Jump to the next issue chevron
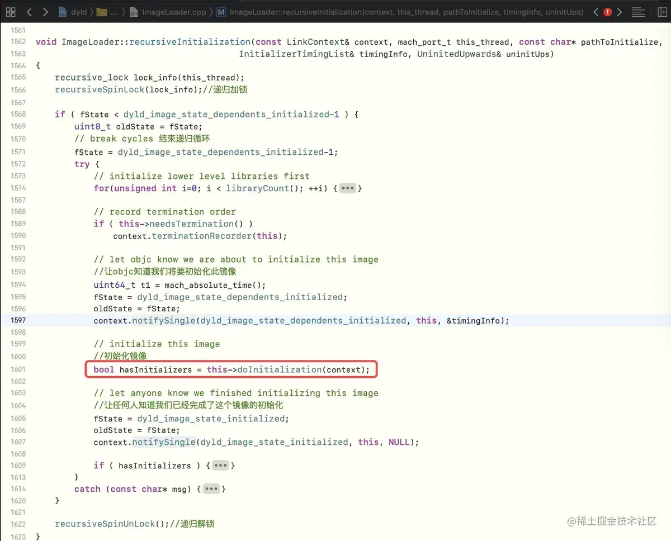 [620, 12]
